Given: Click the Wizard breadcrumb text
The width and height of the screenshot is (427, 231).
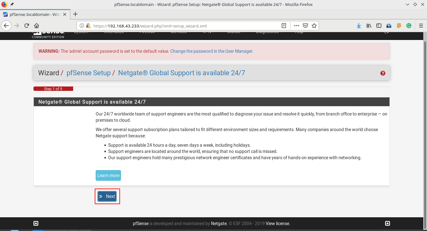Looking at the screenshot, I should [48, 73].
